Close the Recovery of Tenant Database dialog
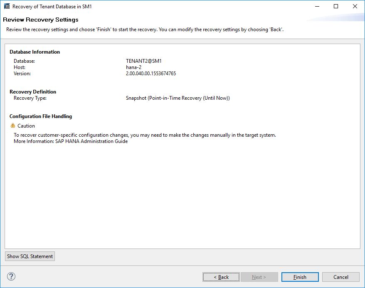The width and height of the screenshot is (365, 288). (x=355, y=7)
